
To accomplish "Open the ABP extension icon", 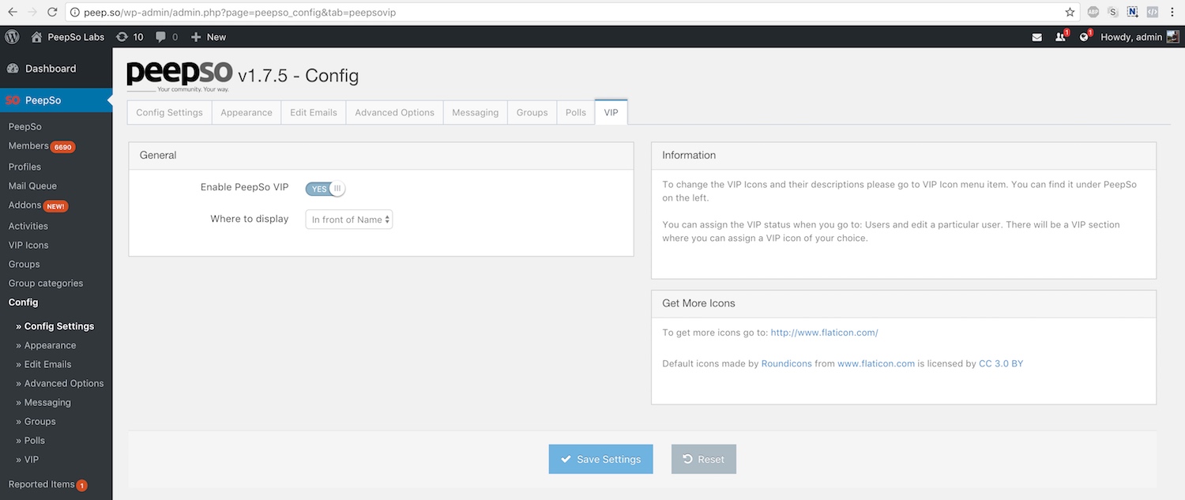I will [x=1093, y=12].
